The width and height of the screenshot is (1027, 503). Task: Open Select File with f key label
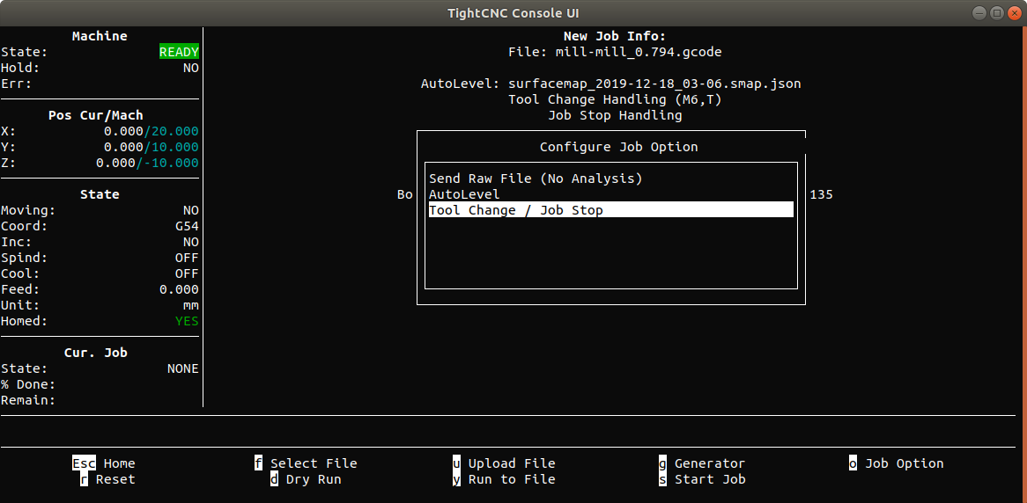(306, 463)
